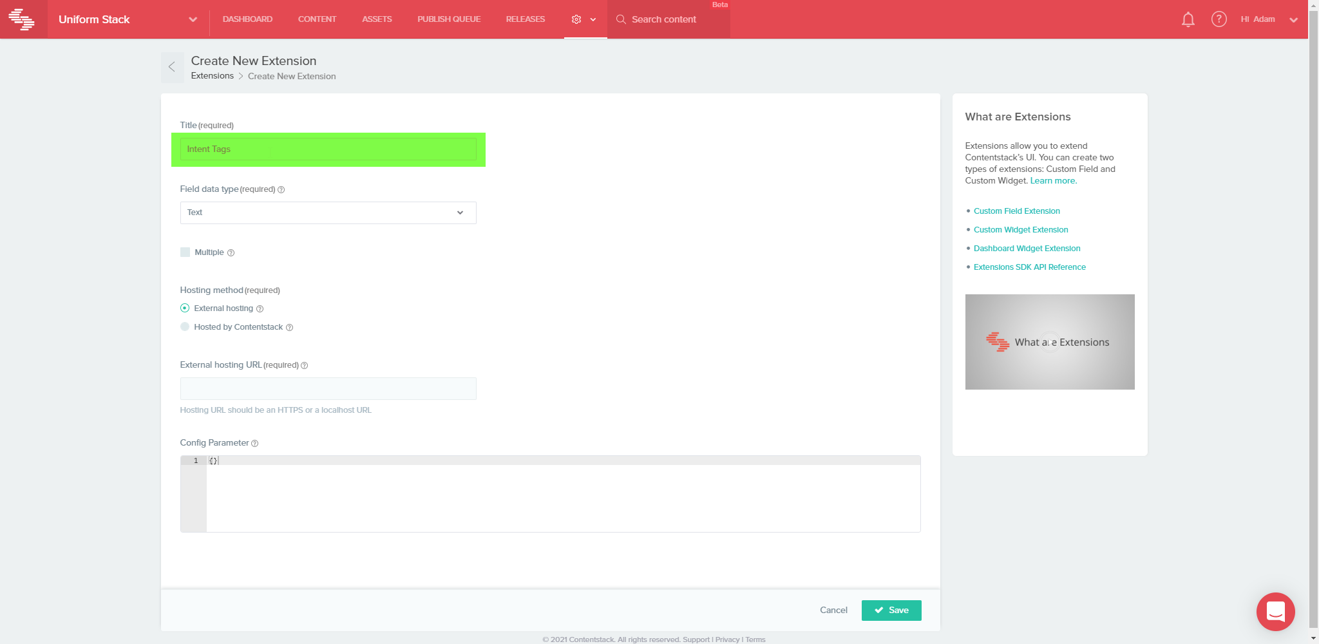Open Extensions SDK API Reference link

coord(1030,267)
